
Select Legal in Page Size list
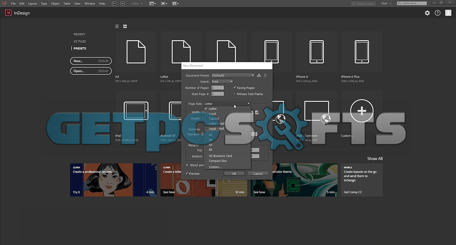227,114
